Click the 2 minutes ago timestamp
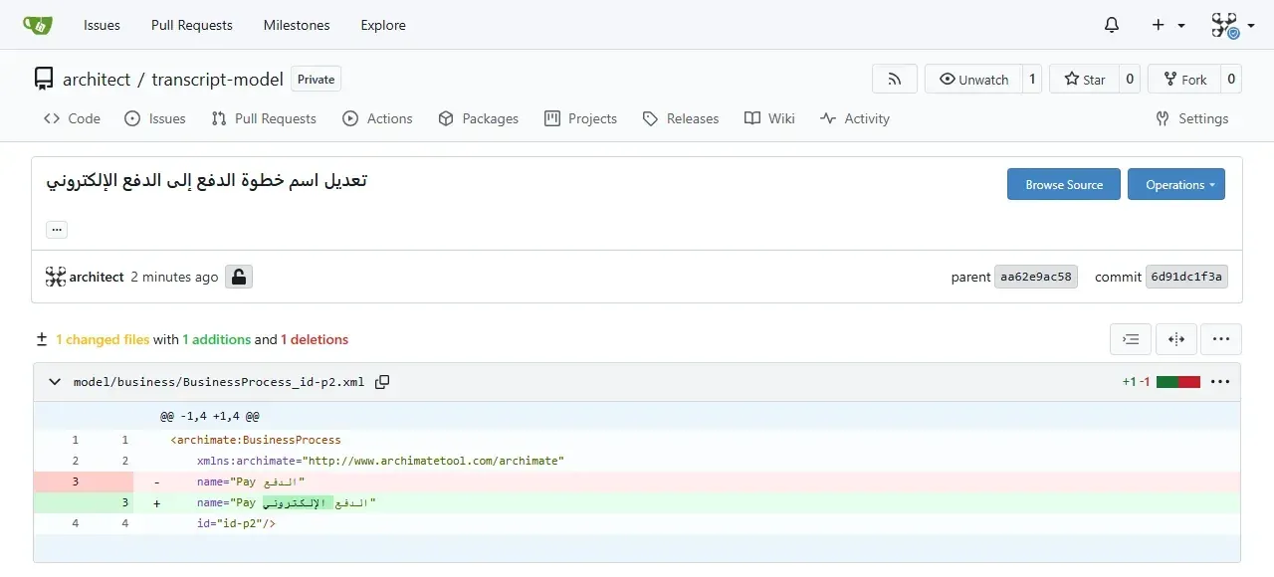1274x577 pixels. 174,277
